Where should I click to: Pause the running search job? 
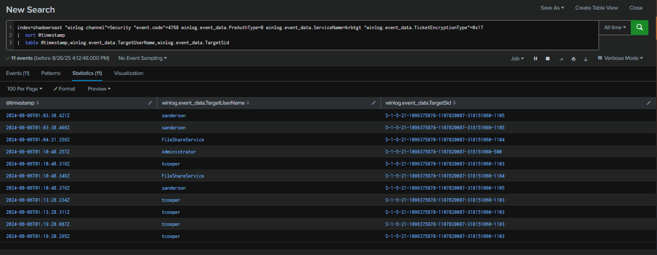[x=535, y=59]
